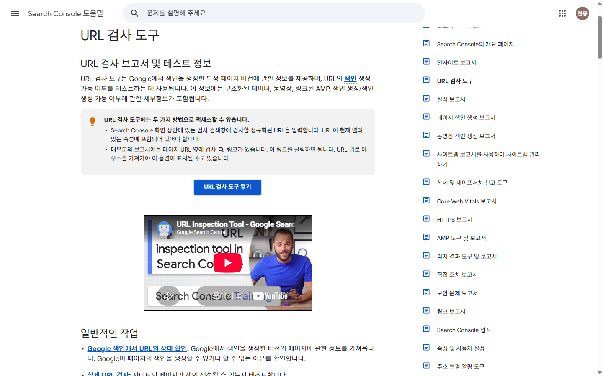This screenshot has height=376, width=603.
Task: Click the article icon beside 링크 보고서
Action: (426, 311)
